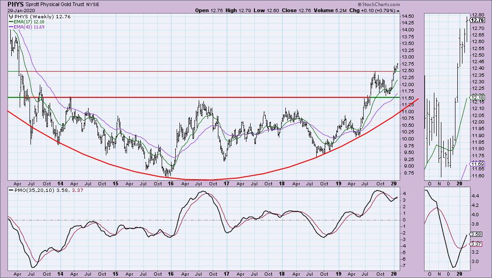
Task: Click the NYSE exchange label
Action: [x=93, y=5]
